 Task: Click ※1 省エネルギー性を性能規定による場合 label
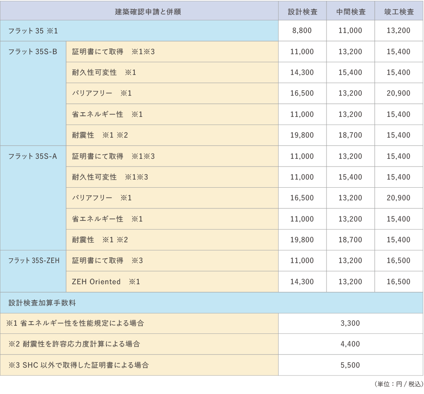(x=75, y=323)
